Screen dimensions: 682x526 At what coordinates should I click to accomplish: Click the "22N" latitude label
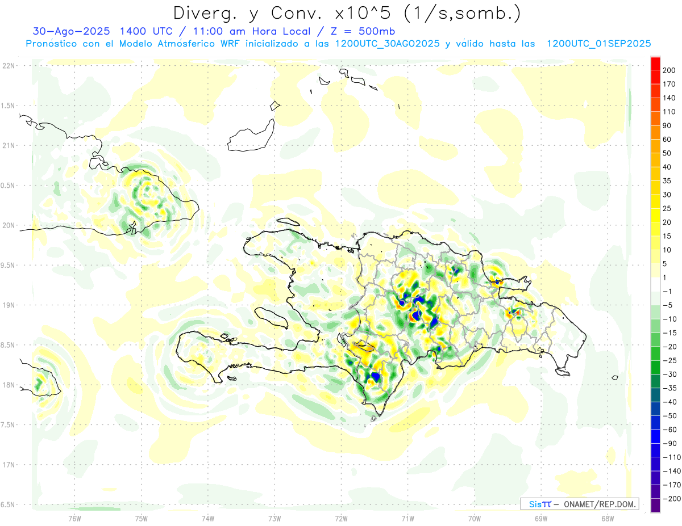click(8, 66)
